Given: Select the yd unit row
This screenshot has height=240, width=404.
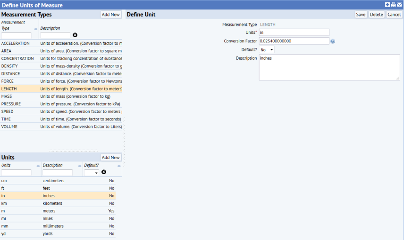Looking at the screenshot, I should click(x=58, y=233).
